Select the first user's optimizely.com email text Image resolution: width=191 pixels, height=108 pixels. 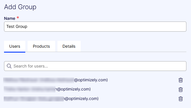tap(91, 80)
